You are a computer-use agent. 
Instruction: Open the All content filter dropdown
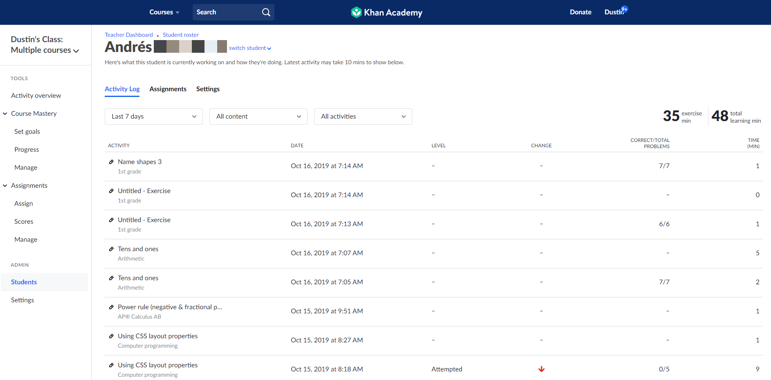point(258,117)
